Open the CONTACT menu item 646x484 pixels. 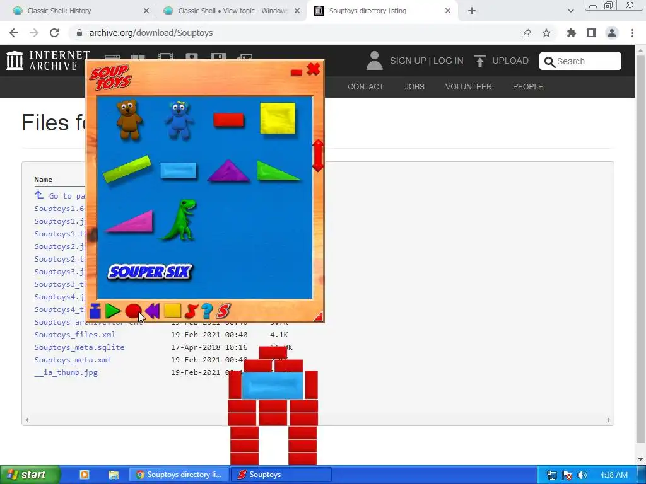pyautogui.click(x=365, y=87)
